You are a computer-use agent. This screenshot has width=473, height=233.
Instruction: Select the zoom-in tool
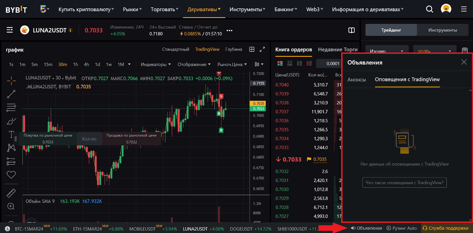tap(11, 206)
